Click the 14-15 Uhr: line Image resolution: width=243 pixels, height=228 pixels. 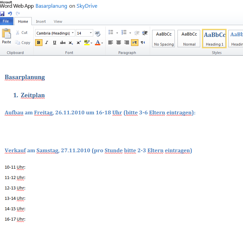[x=15, y=209]
